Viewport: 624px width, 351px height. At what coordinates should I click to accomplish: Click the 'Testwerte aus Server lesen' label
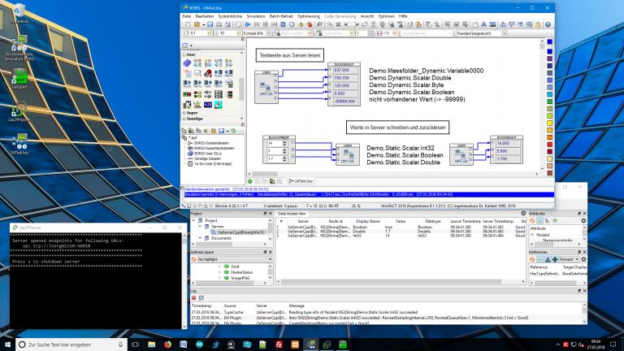290,55
